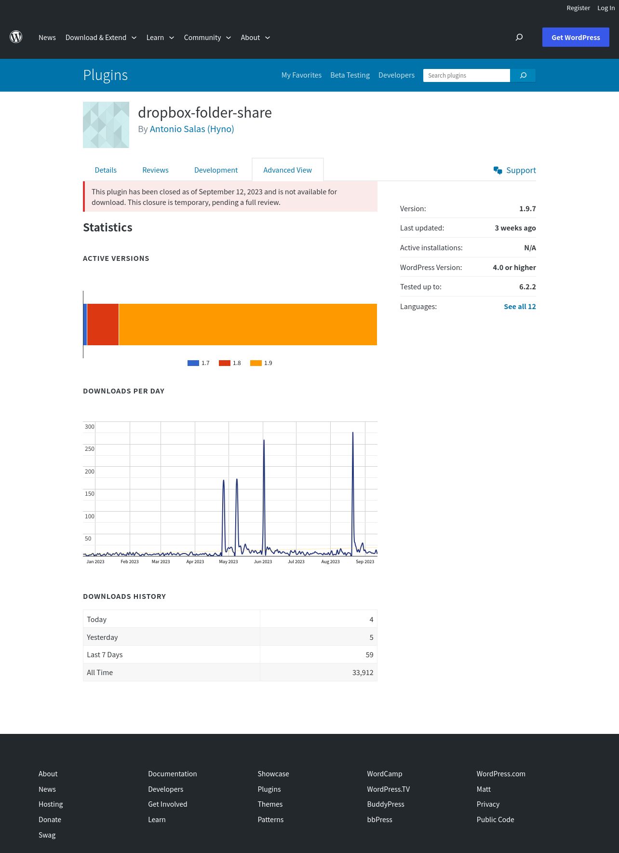Open footer About link
The height and width of the screenshot is (853, 619).
(48, 774)
